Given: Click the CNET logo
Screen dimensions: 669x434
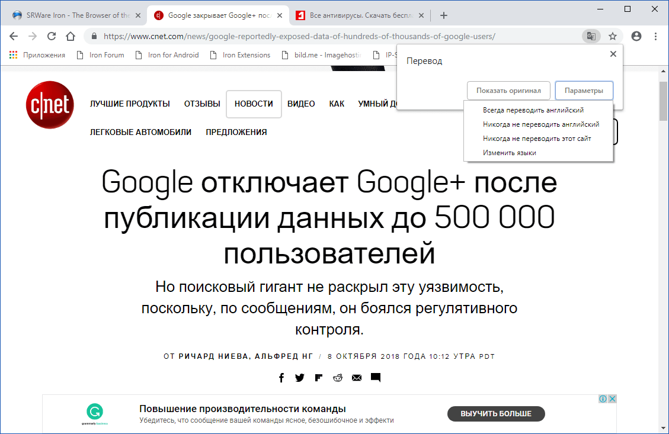Looking at the screenshot, I should (50, 105).
